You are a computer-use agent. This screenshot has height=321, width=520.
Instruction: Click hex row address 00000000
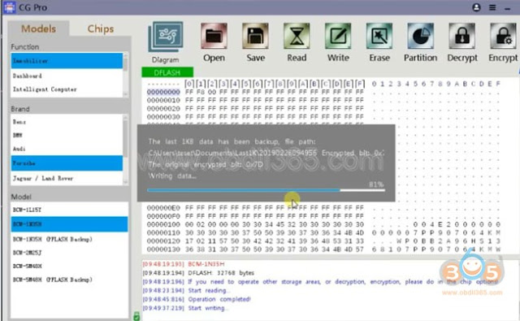coord(163,92)
